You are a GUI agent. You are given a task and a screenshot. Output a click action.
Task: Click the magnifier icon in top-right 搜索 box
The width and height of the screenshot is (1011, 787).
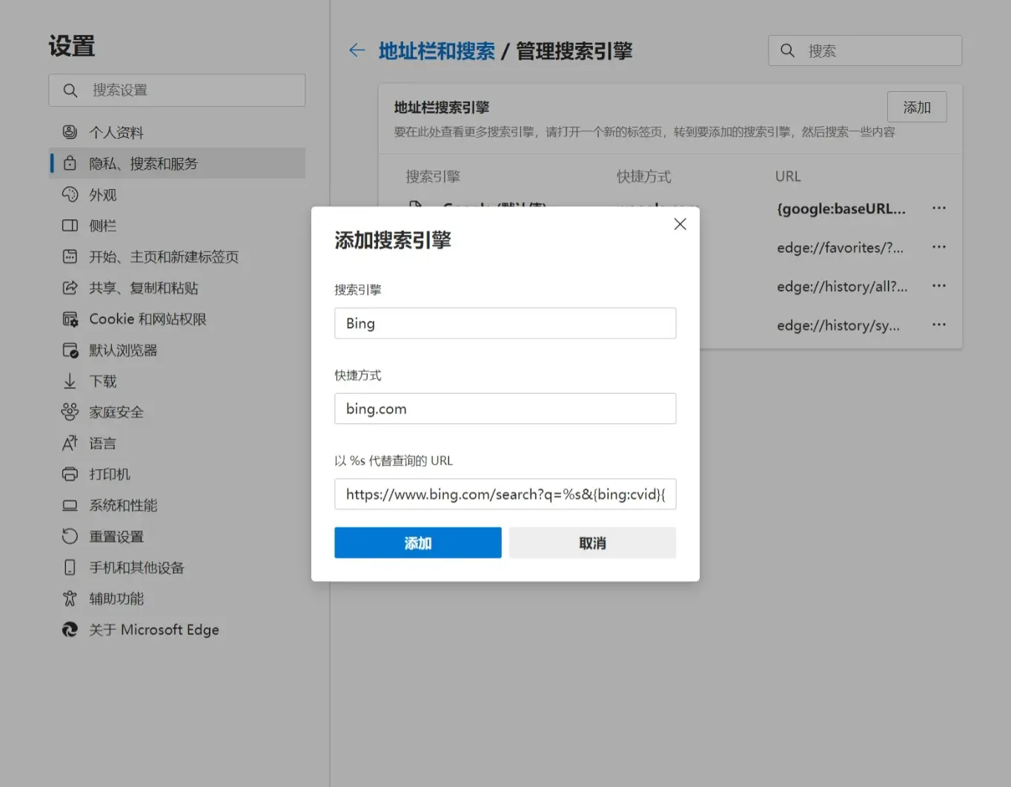coord(787,50)
